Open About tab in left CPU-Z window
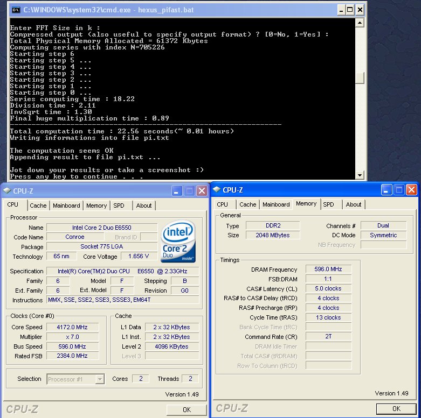Image resolution: width=421 pixels, height=418 pixels. (x=144, y=206)
